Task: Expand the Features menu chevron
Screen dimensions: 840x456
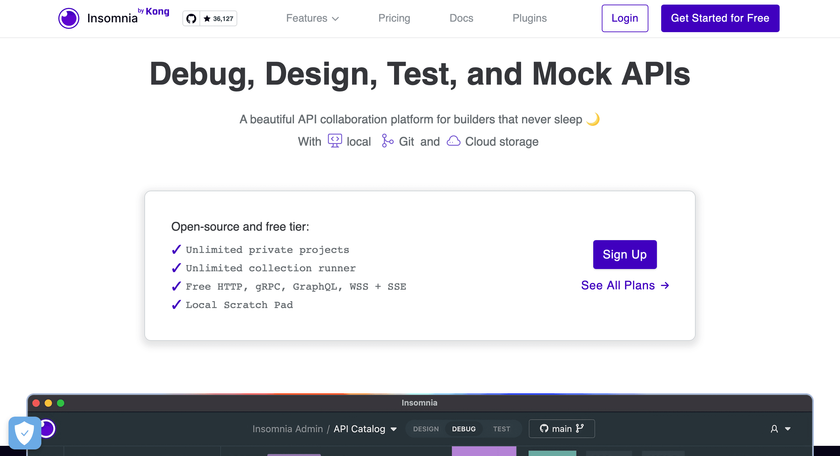Action: pos(335,19)
